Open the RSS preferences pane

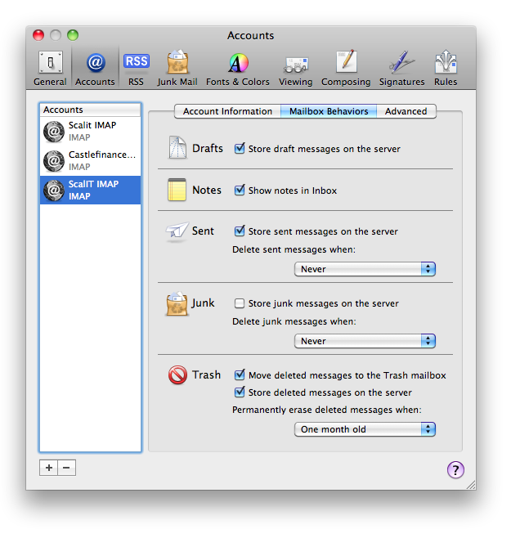tap(136, 68)
